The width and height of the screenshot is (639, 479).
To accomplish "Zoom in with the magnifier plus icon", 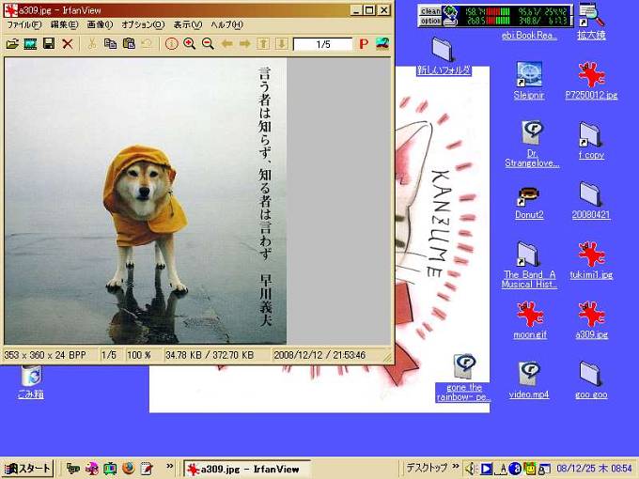I will 189,44.
